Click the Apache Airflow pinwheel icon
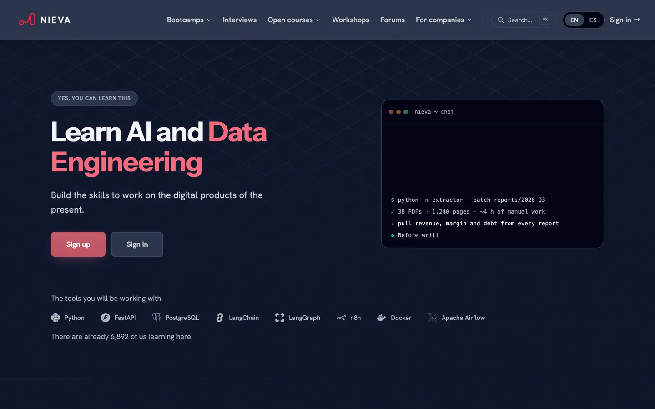The width and height of the screenshot is (655, 409). point(433,318)
